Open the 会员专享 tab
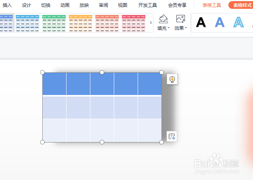This screenshot has width=253, height=180. tap(177, 5)
